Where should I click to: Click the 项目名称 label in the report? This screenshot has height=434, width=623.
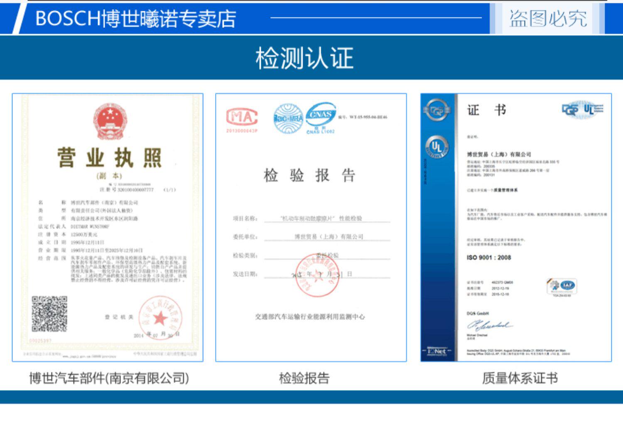click(245, 218)
